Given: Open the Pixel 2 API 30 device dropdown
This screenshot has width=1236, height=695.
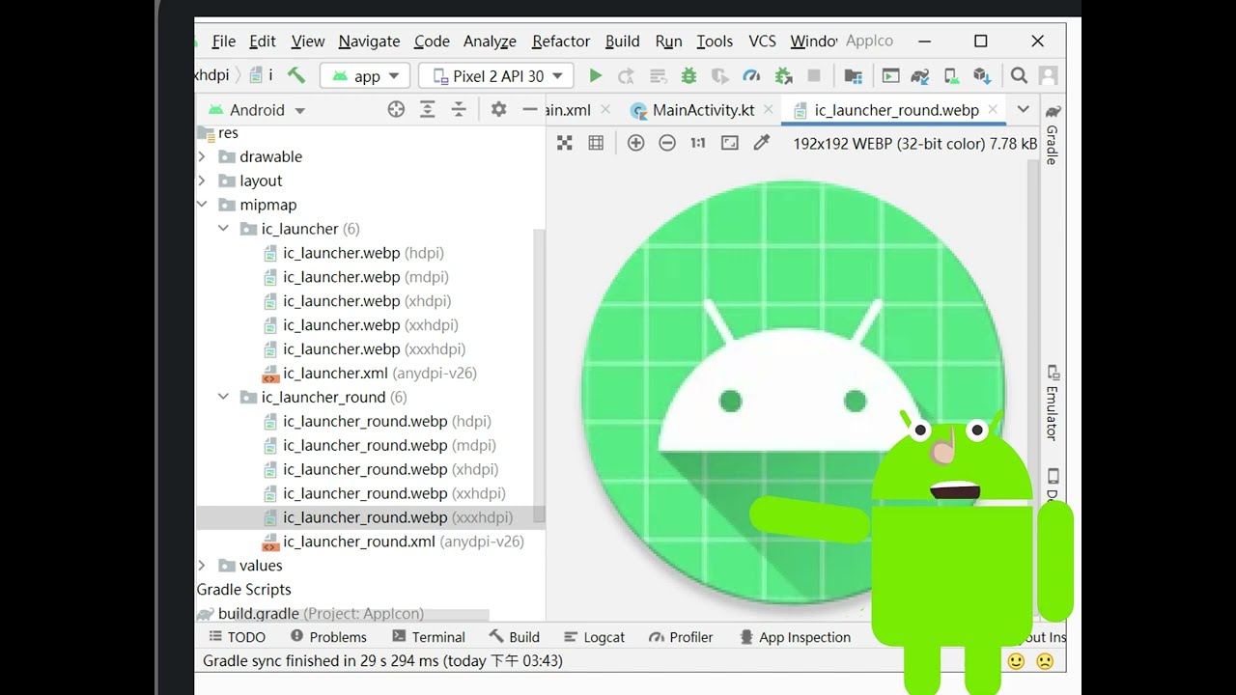Looking at the screenshot, I should (496, 76).
